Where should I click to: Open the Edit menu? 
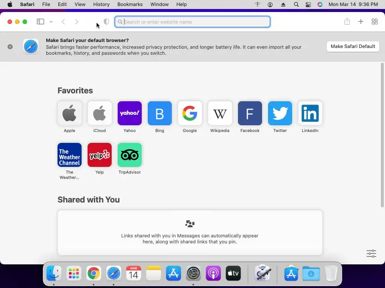click(62, 4)
